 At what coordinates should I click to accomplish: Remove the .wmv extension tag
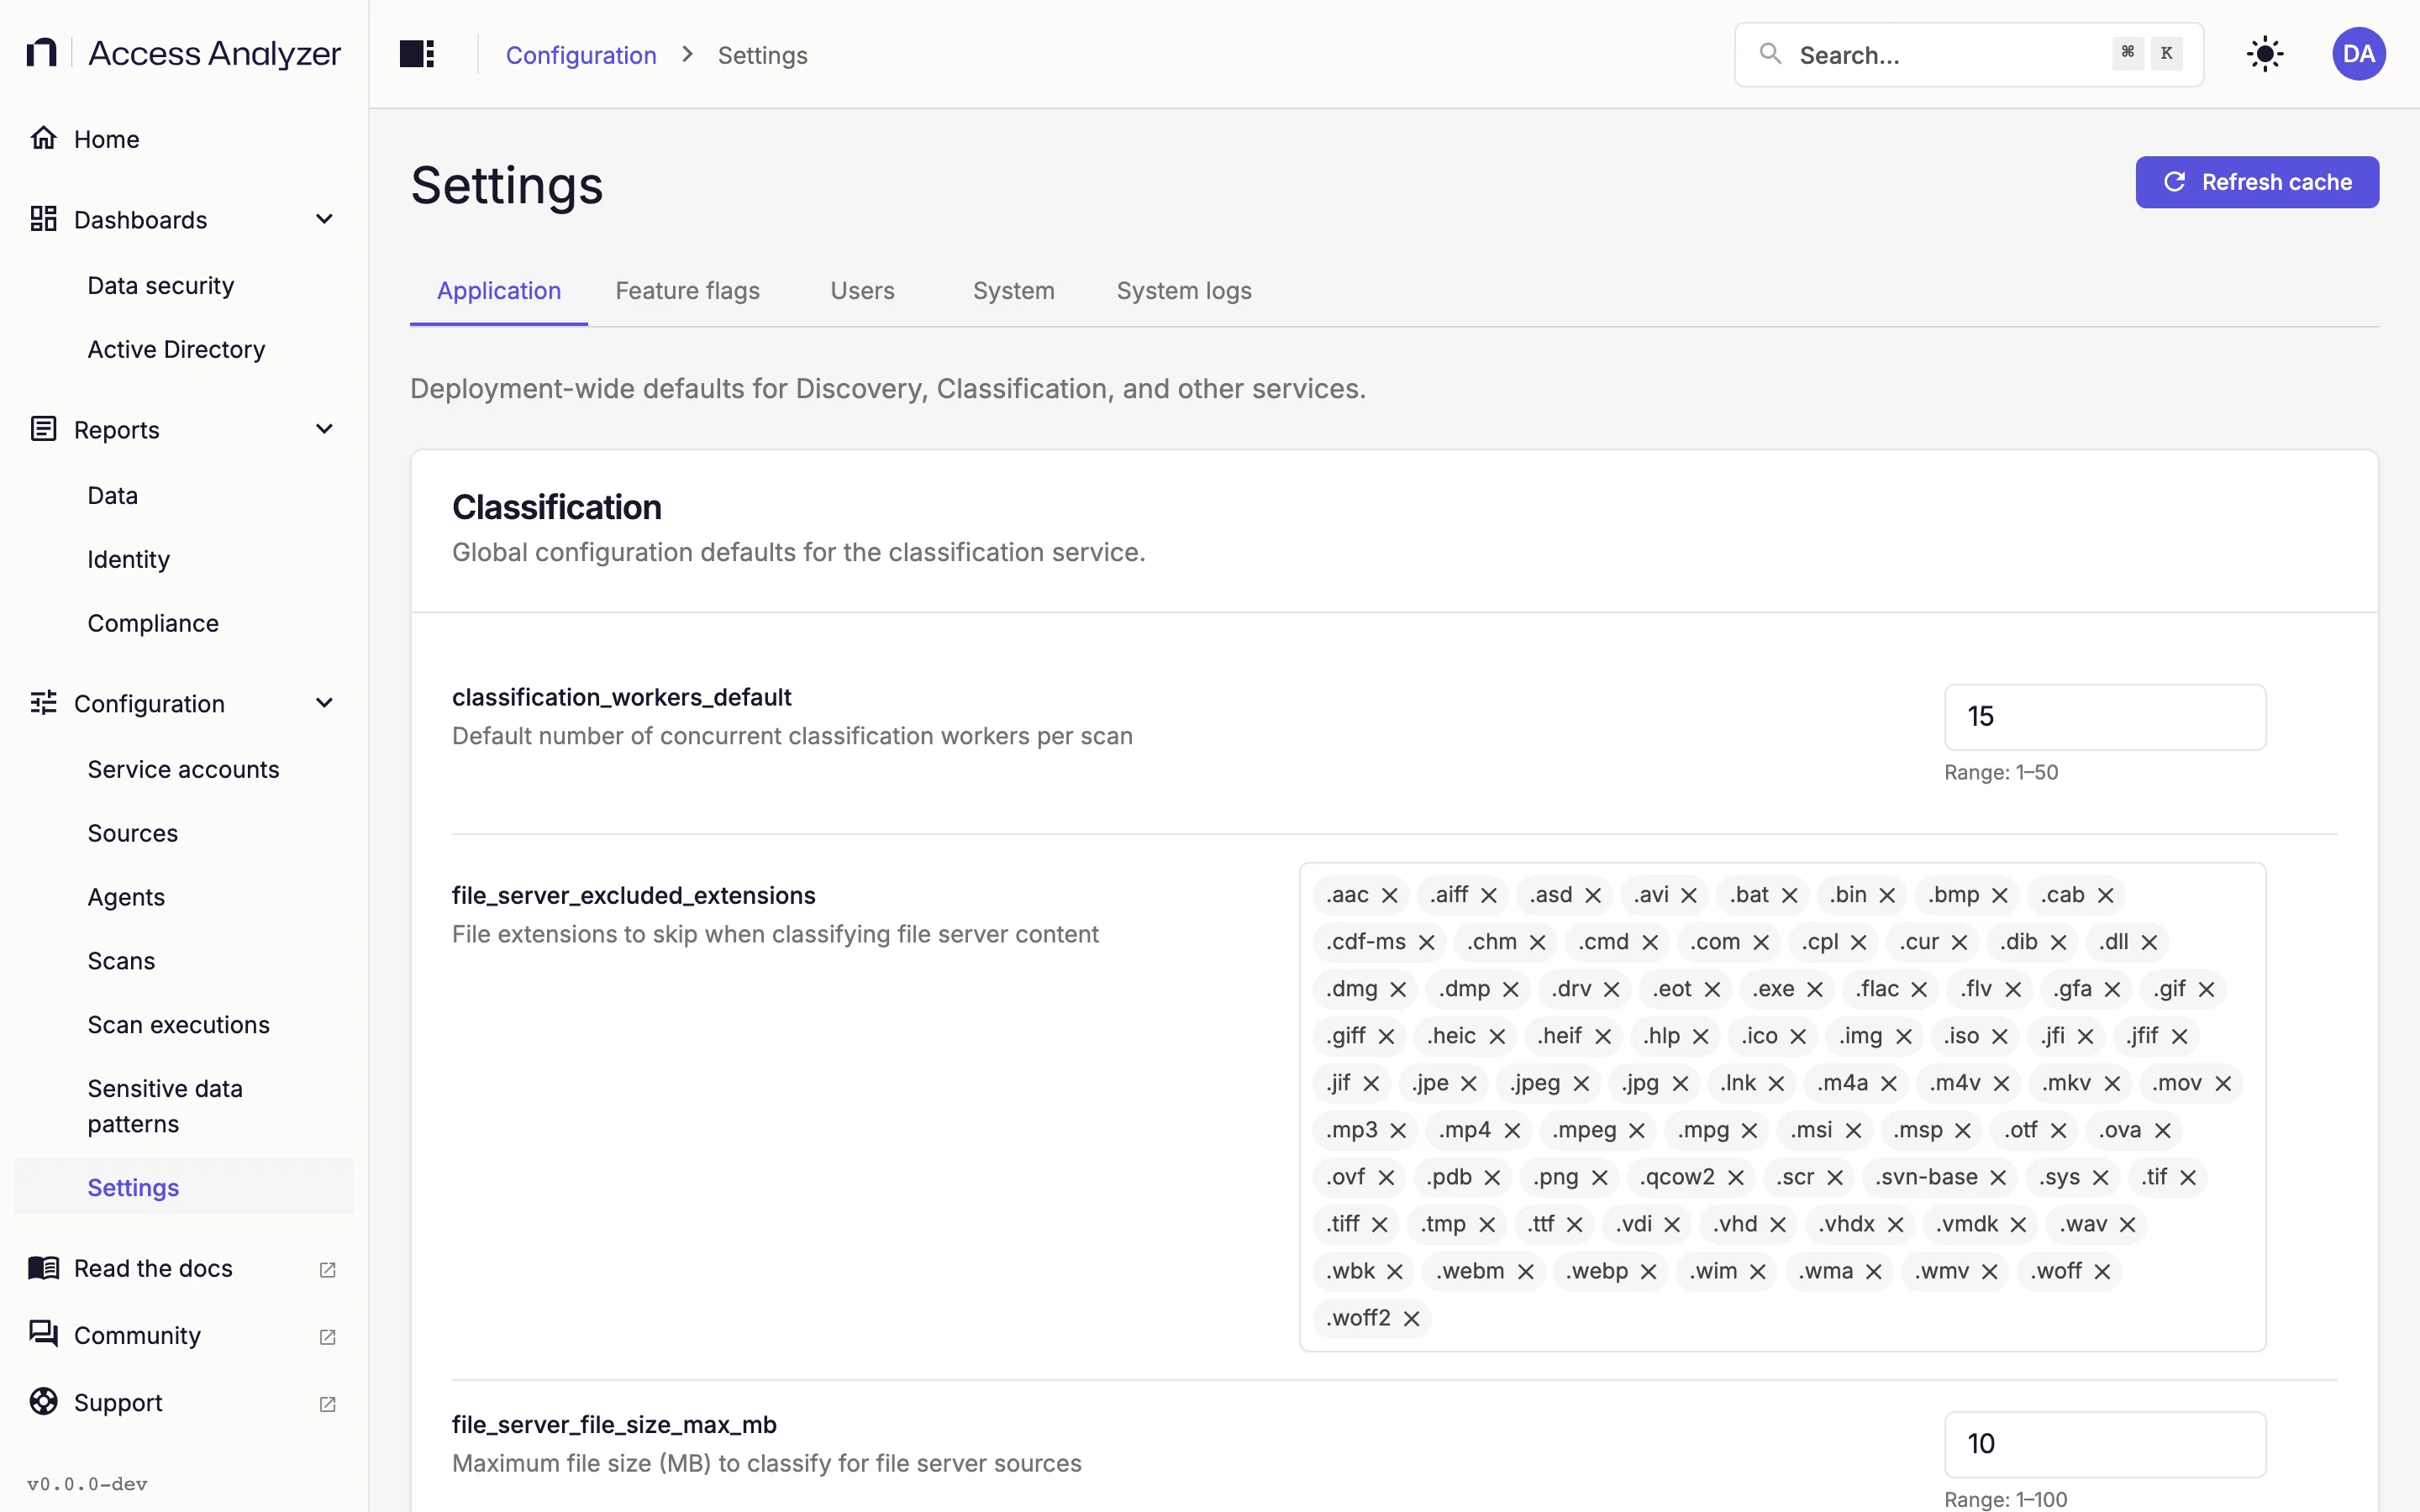coord(1990,1271)
